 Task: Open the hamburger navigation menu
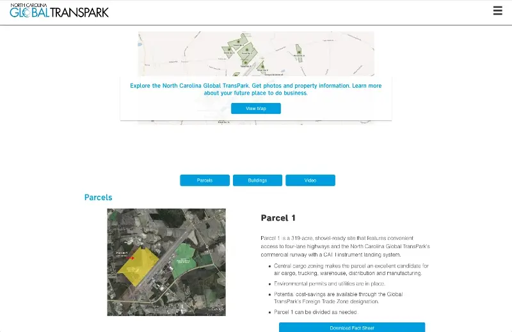497,10
